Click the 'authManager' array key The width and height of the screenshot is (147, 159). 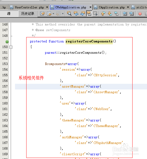(71, 137)
